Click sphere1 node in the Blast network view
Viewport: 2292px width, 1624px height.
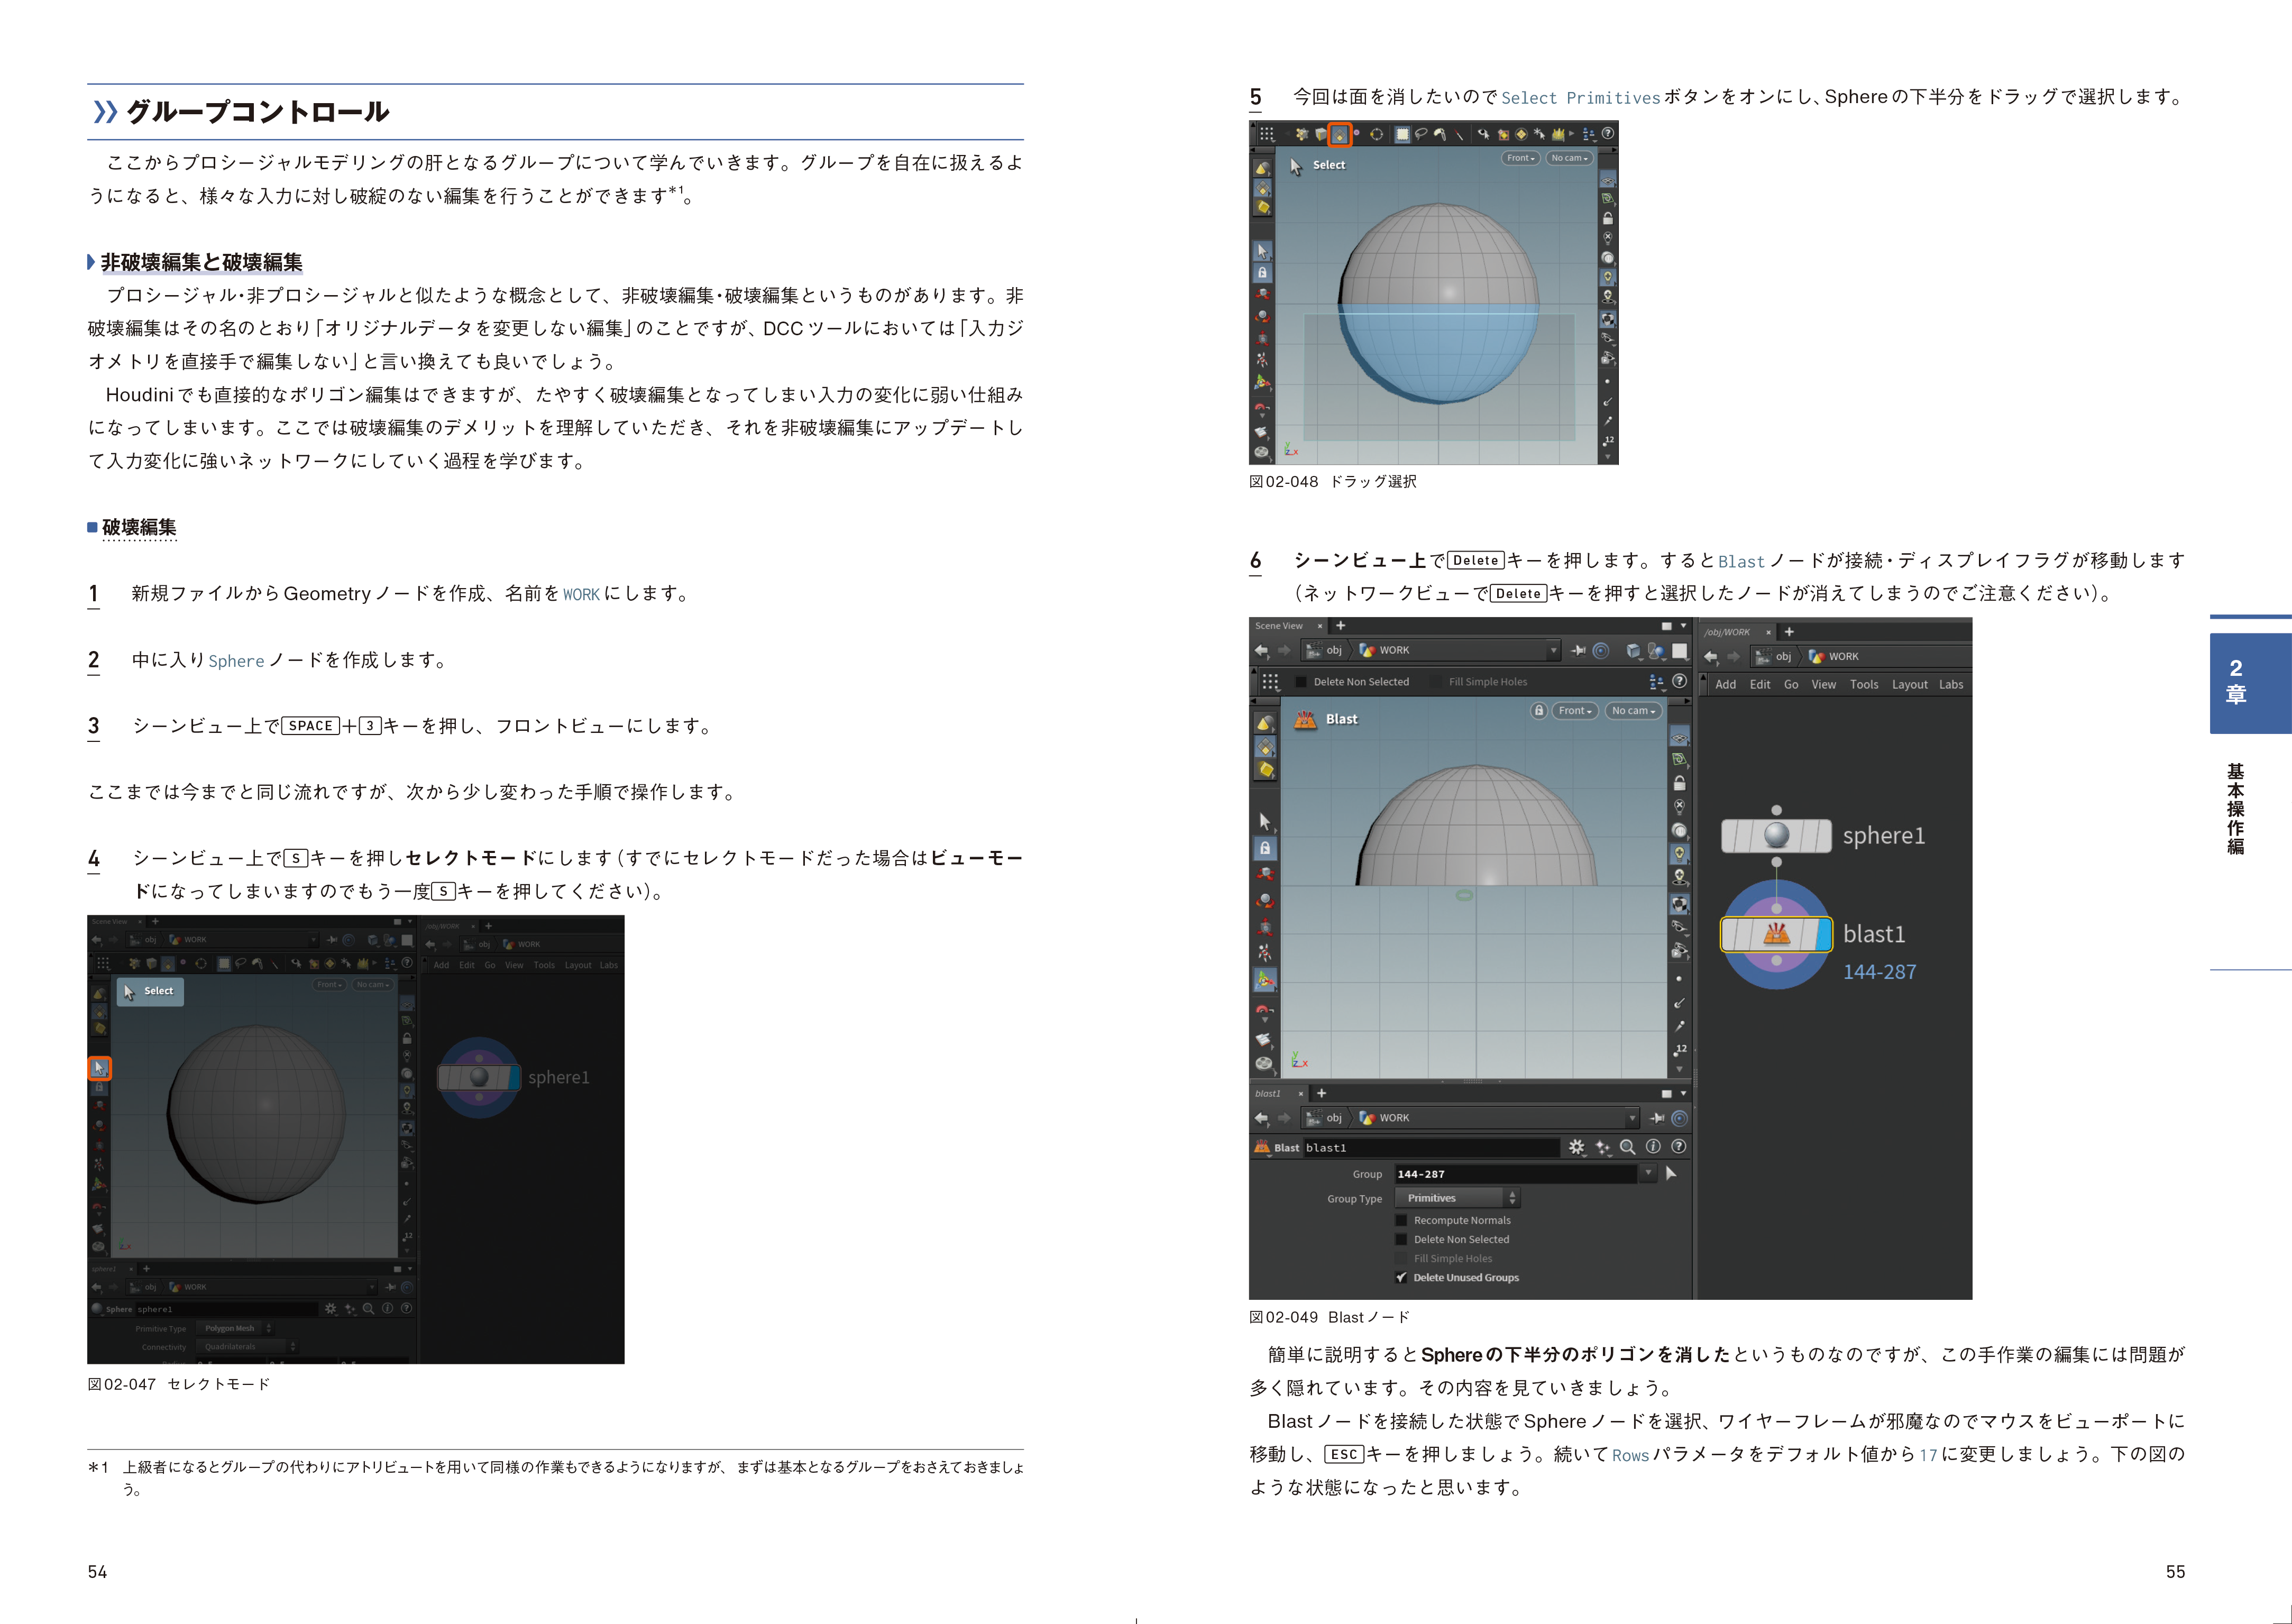coord(1776,836)
